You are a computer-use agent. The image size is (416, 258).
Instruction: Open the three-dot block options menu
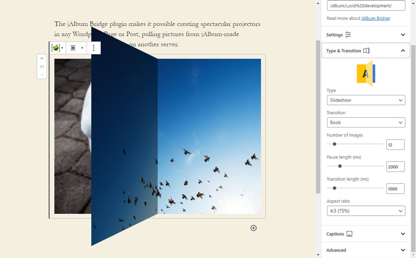pyautogui.click(x=94, y=48)
